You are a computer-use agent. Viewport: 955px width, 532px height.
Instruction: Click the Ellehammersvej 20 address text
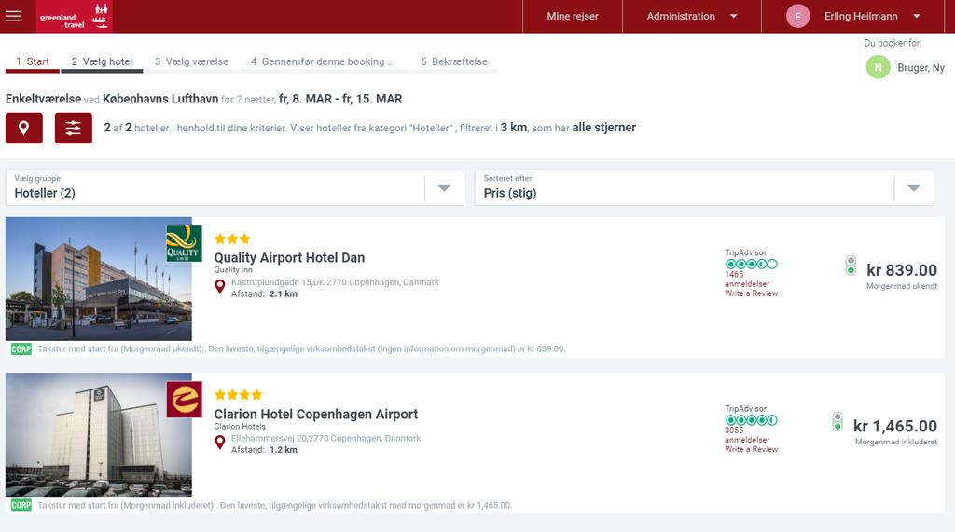click(x=325, y=438)
